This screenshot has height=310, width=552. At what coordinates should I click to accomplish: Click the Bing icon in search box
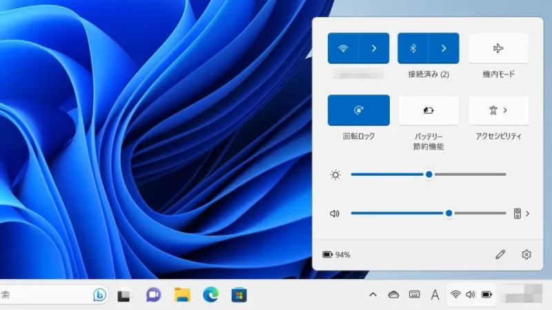click(x=99, y=295)
